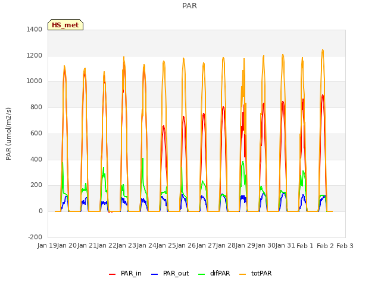
Task: Click the Jan 22 x-axis label
Action: [107, 245]
